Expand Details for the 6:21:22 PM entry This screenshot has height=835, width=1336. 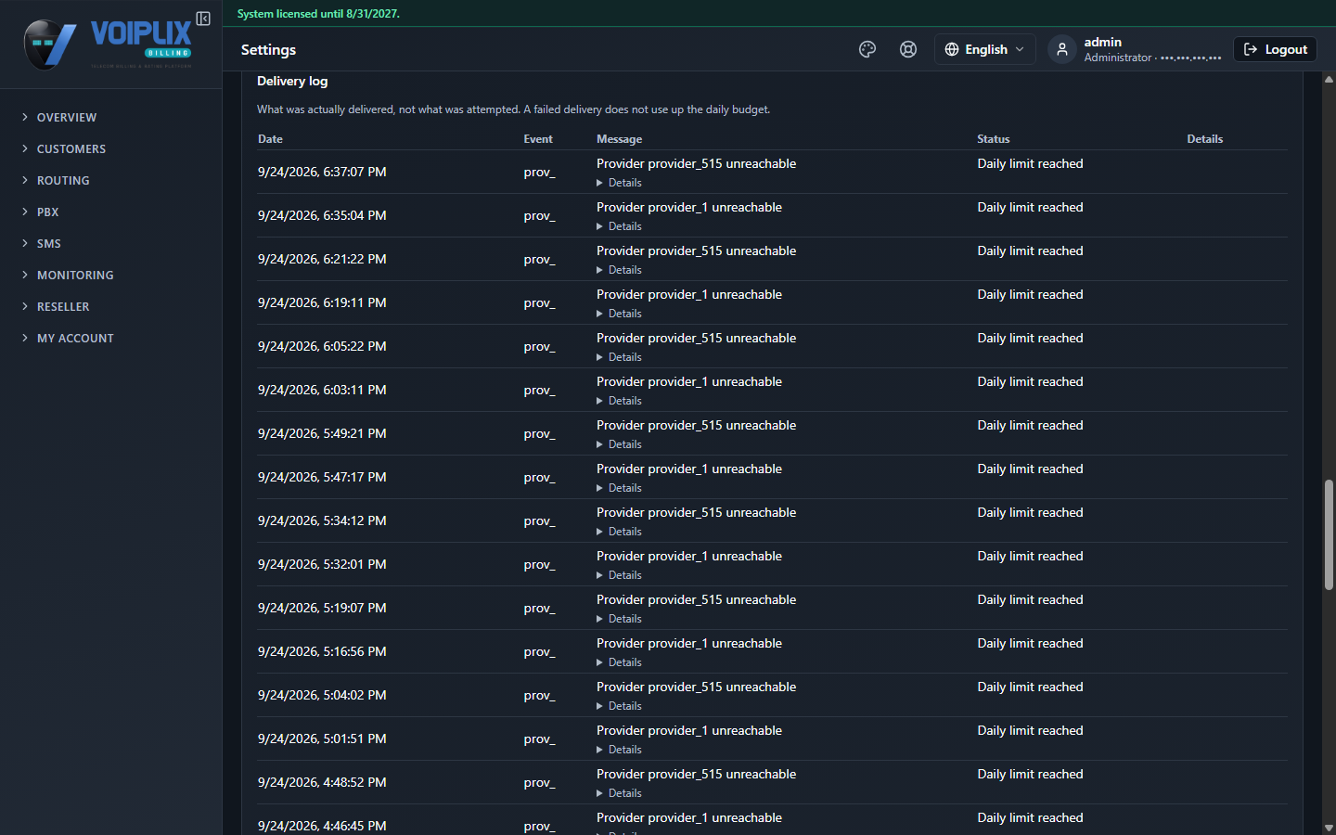point(619,270)
